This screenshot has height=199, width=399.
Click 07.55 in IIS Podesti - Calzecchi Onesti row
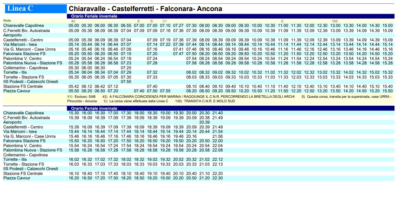pyautogui.click(x=126, y=82)
